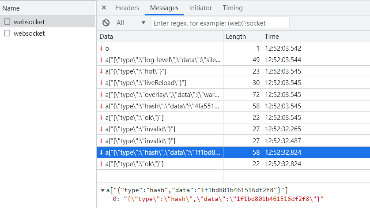Select the hash message with 4fa551 data
Viewport: 370px width, 208px height.
click(x=234, y=106)
